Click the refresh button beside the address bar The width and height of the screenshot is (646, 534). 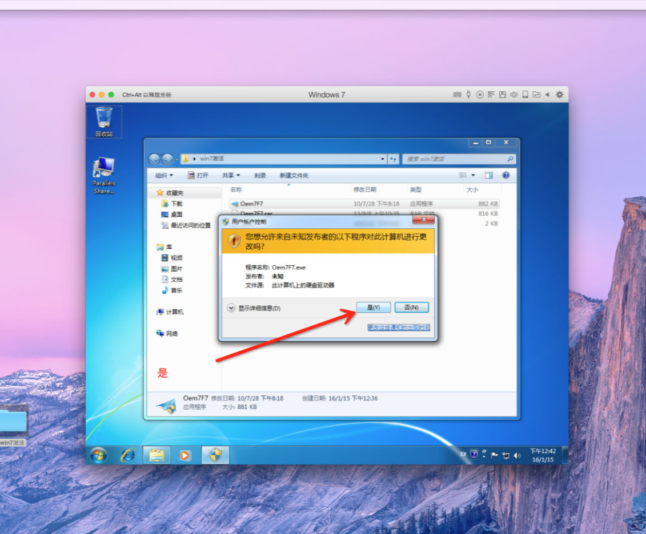394,159
